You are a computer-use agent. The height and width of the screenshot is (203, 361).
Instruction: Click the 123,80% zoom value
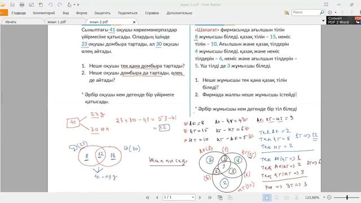[312, 197]
